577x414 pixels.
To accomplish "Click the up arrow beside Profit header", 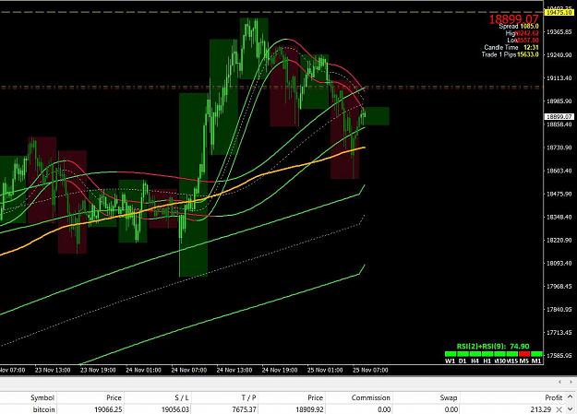I will 570,396.
